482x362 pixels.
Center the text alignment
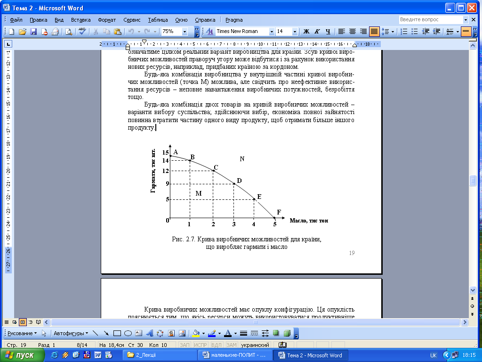tap(352, 32)
